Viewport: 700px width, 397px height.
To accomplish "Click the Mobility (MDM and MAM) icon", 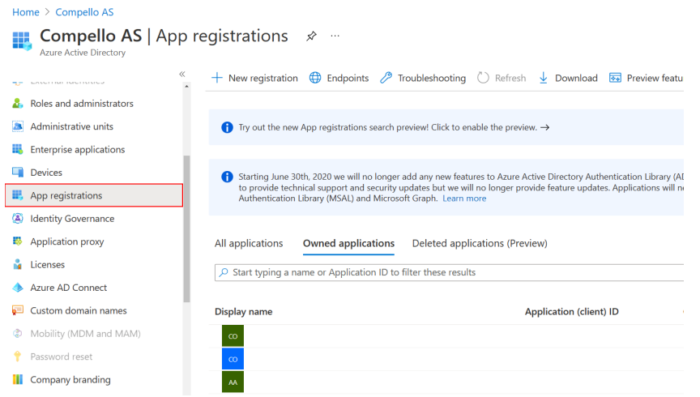I will point(17,334).
